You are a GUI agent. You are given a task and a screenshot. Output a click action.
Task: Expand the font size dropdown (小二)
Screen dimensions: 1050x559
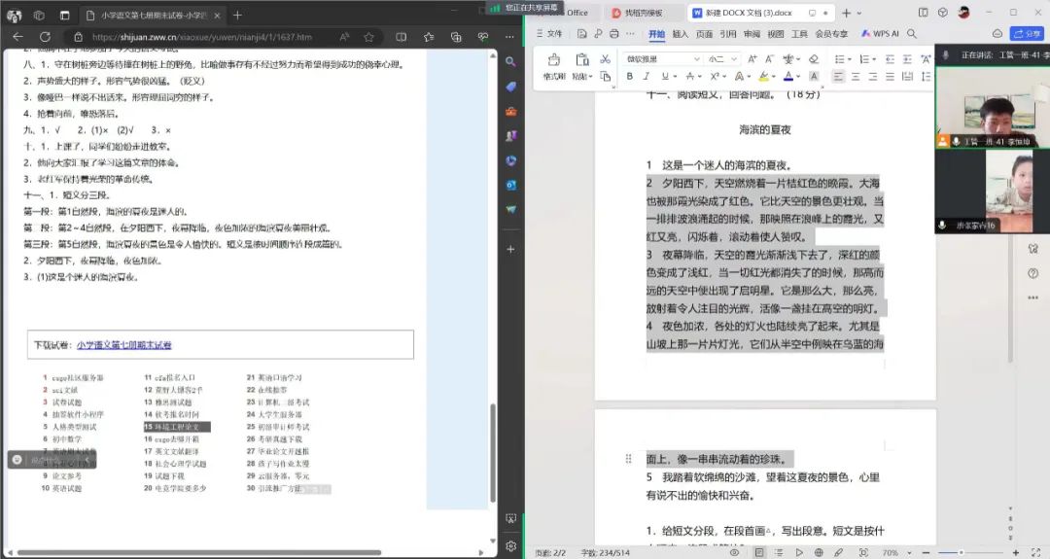tap(724, 59)
